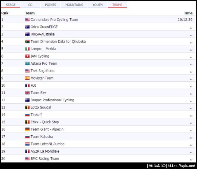Click the Swiss flag next to IAM Cycling
Screen dimensions: 197x169
pyautogui.click(x=27, y=56)
